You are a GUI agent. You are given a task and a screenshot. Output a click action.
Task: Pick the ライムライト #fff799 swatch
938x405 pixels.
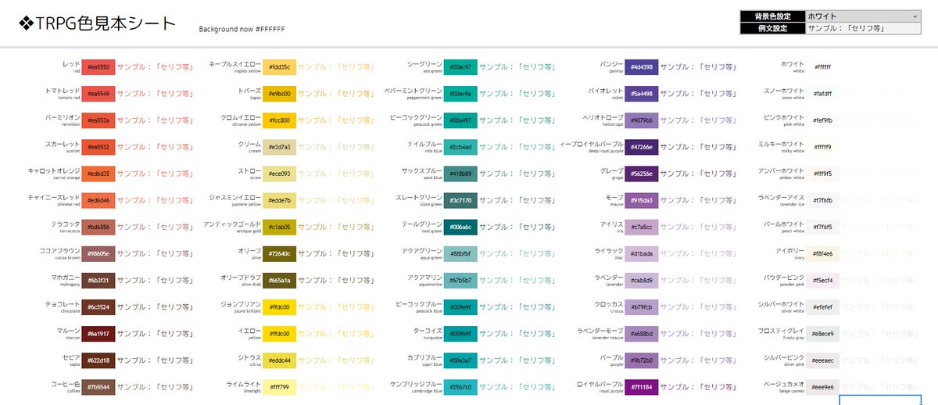click(x=280, y=386)
